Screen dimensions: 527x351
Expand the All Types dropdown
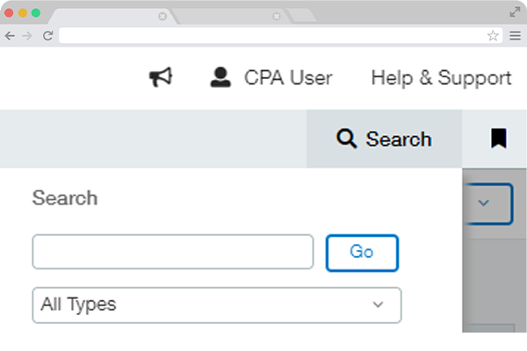[216, 304]
